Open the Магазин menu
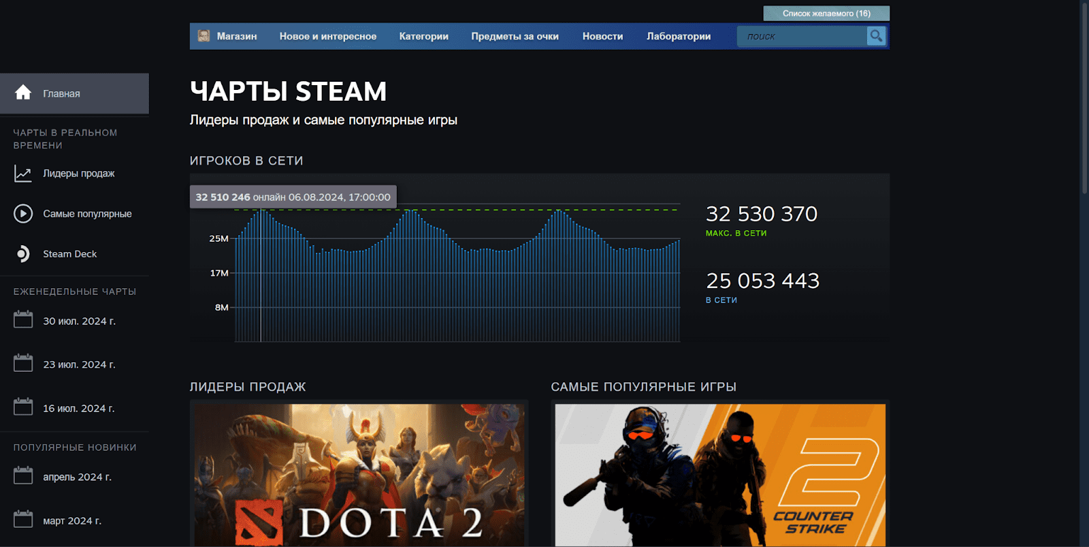The image size is (1089, 547). 237,36
